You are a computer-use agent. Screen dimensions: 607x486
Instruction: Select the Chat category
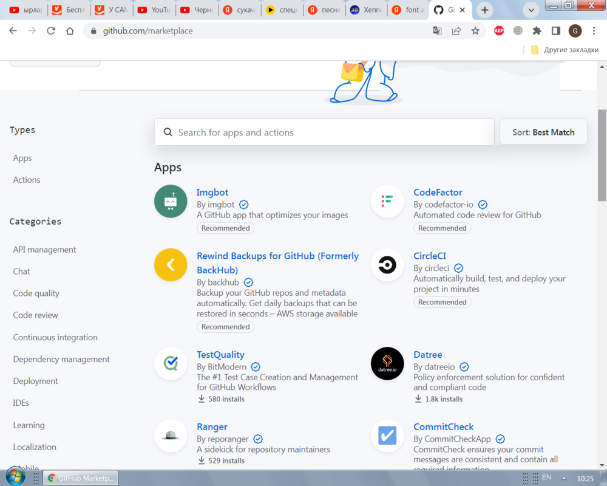click(x=22, y=272)
